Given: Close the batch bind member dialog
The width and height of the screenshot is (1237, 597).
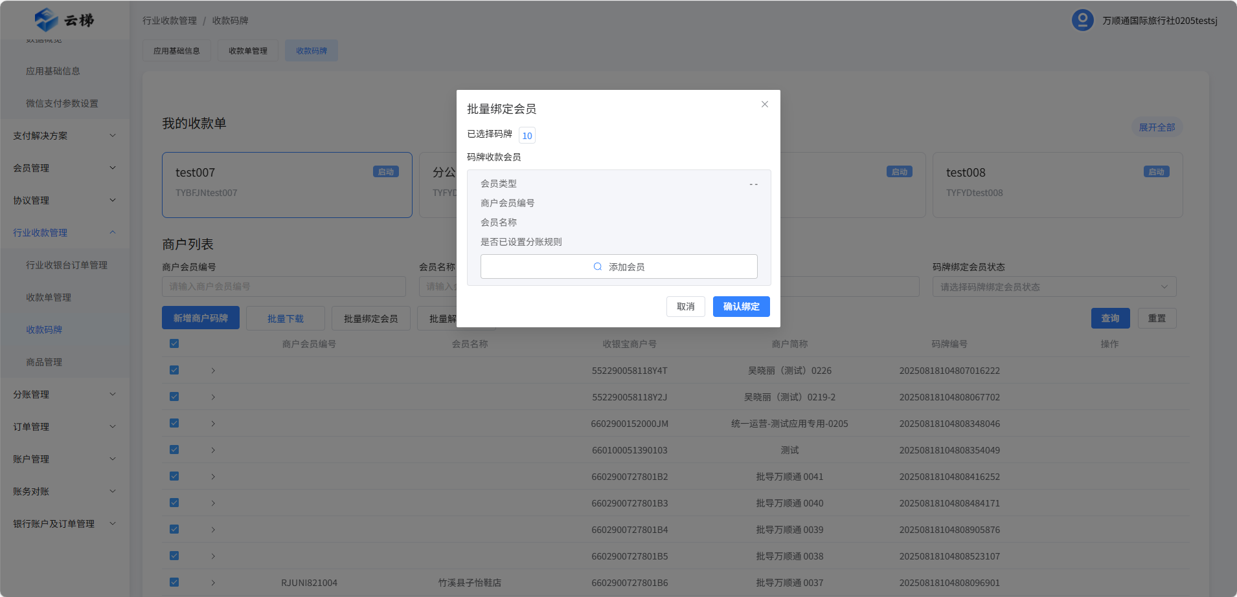Looking at the screenshot, I should [764, 104].
